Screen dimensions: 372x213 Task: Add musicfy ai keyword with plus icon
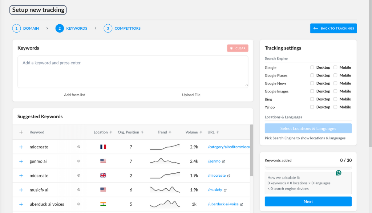[21, 190]
